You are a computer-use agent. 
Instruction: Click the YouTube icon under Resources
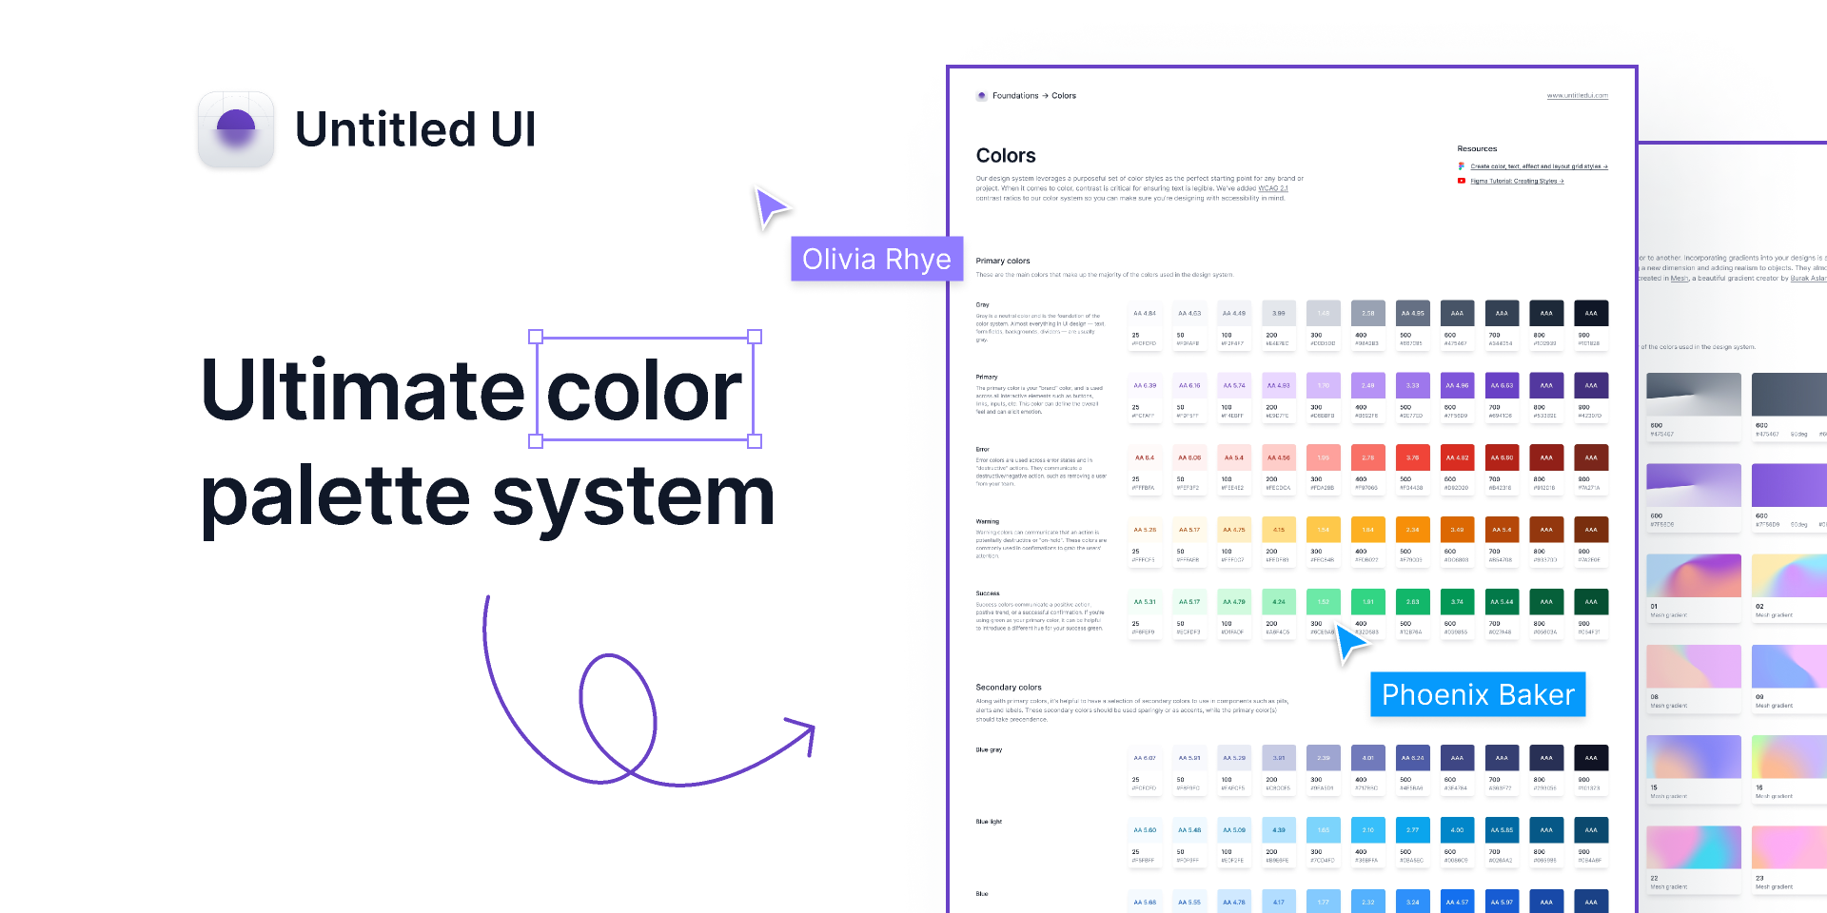coord(1462,181)
